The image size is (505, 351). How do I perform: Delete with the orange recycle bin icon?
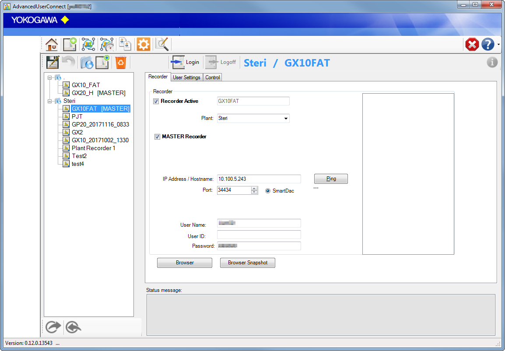(x=121, y=62)
